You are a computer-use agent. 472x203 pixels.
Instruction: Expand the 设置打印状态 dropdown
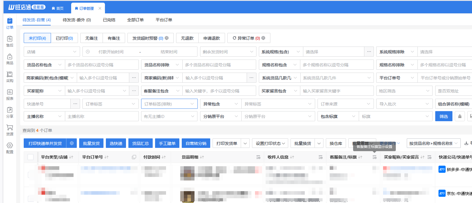coord(270,143)
